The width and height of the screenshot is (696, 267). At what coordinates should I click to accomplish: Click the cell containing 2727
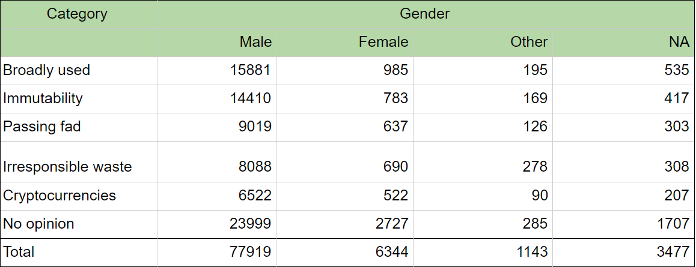tap(344, 224)
